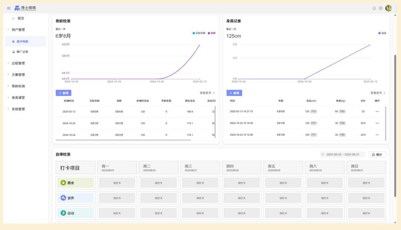
Task: Expand the 过程管理 sidebar section
Action: coord(18,63)
